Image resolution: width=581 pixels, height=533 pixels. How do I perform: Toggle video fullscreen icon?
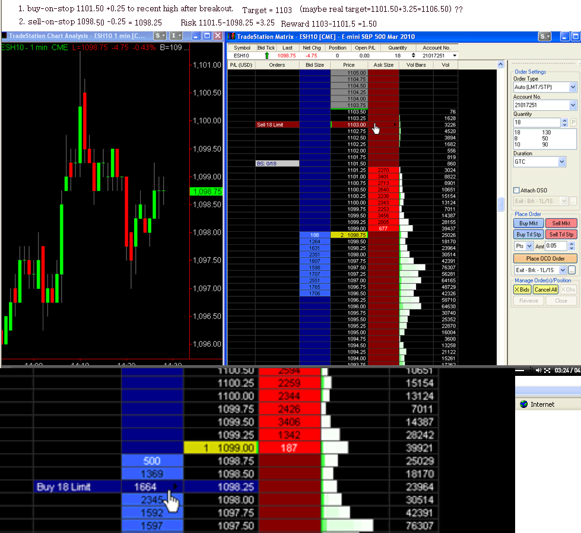pyautogui.click(x=547, y=371)
